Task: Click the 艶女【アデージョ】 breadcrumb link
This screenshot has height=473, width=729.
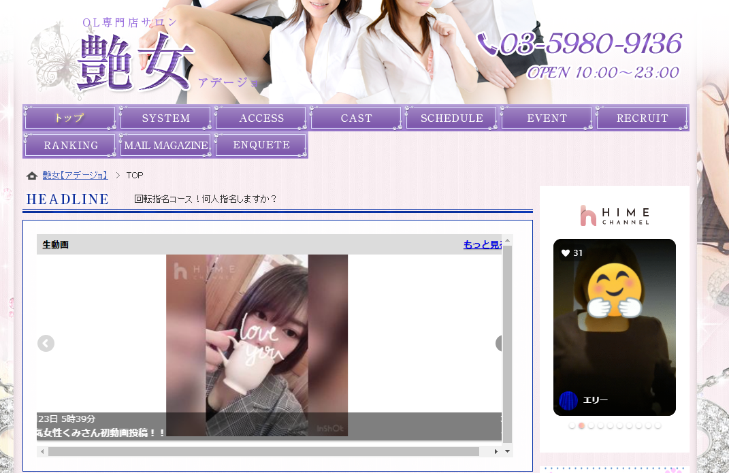Action: [x=75, y=175]
